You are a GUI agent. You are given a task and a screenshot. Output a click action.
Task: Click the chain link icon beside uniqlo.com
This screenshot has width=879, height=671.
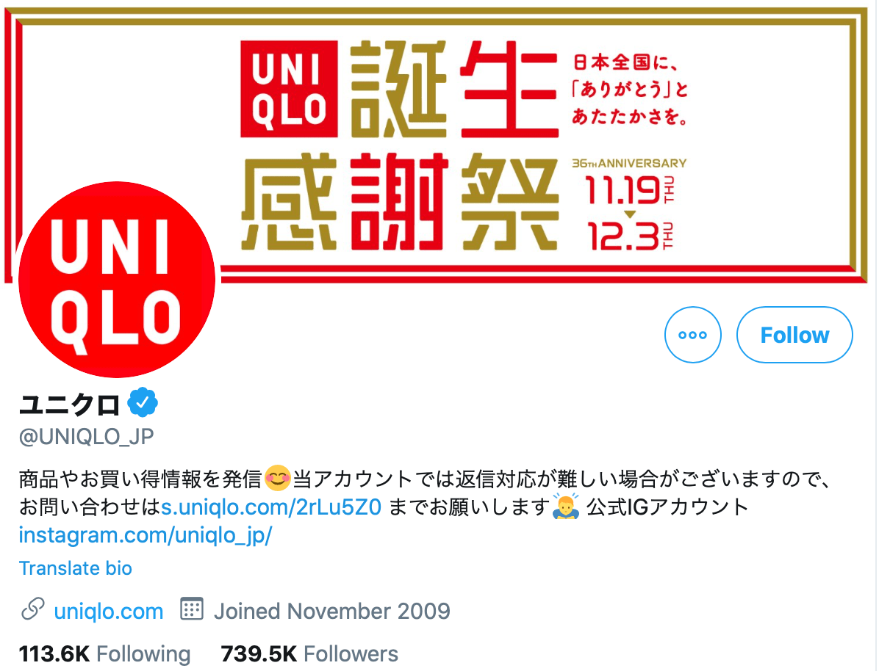point(33,609)
